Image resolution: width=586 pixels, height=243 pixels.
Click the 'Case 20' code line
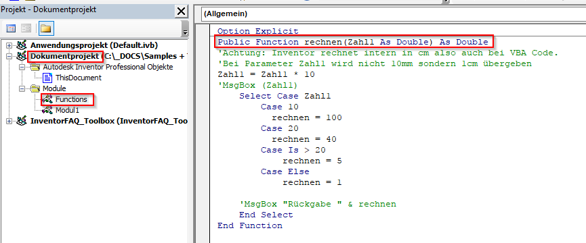click(280, 128)
